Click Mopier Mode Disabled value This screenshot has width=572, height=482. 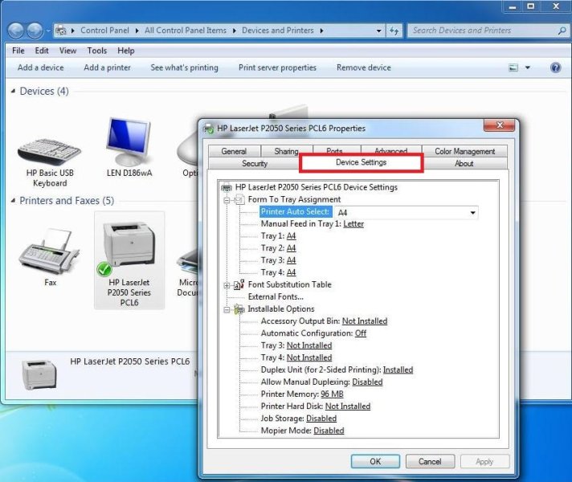coord(329,431)
